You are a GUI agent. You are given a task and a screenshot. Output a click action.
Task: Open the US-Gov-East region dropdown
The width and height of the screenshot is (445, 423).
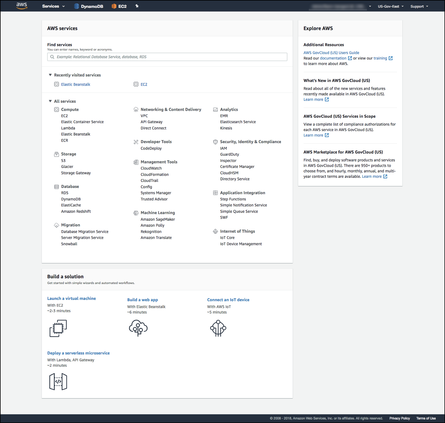[390, 6]
